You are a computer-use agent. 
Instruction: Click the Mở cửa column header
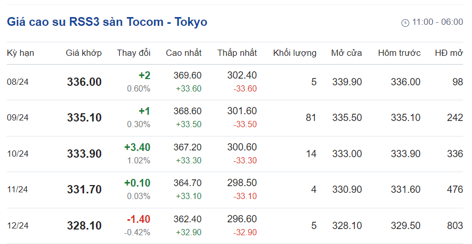[346, 53]
